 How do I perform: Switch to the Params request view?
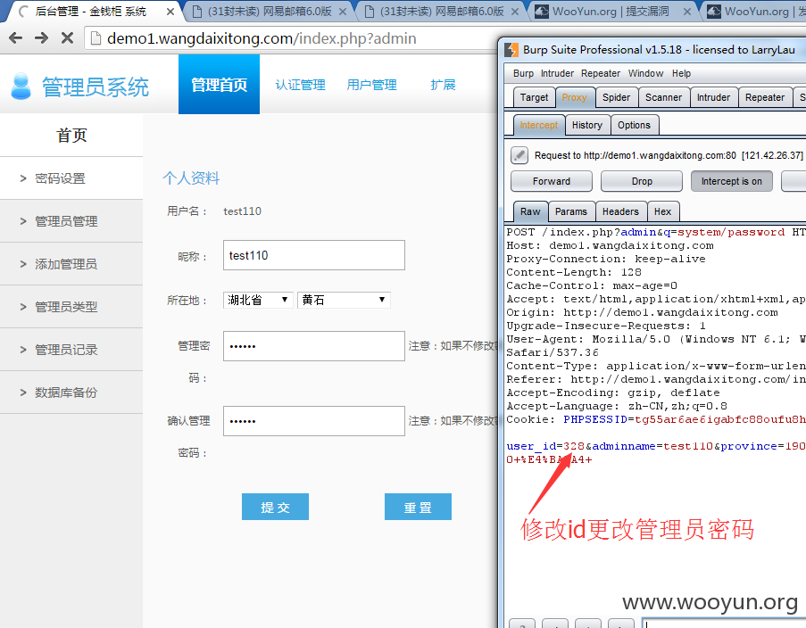tap(571, 211)
